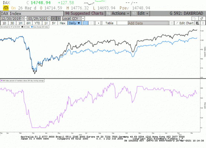
Task: Click the blue Stoxx Europe 600 legend swatch
Action: tap(32, 27)
